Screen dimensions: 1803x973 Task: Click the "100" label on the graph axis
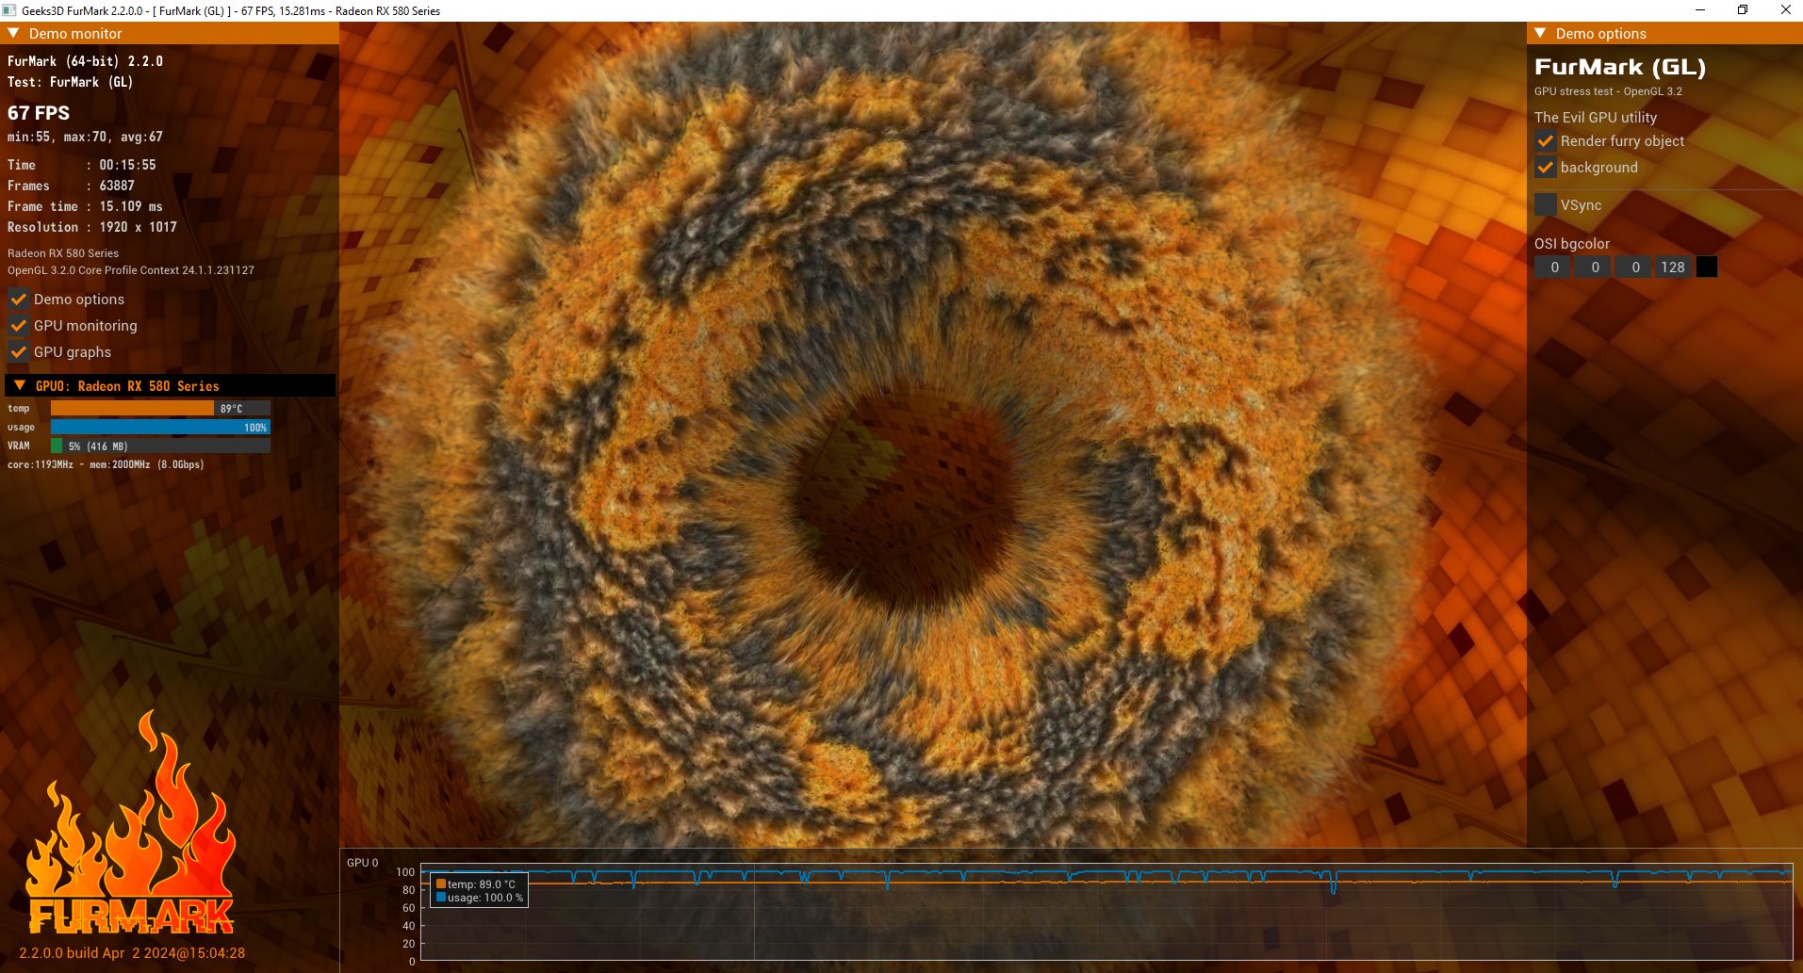point(405,872)
